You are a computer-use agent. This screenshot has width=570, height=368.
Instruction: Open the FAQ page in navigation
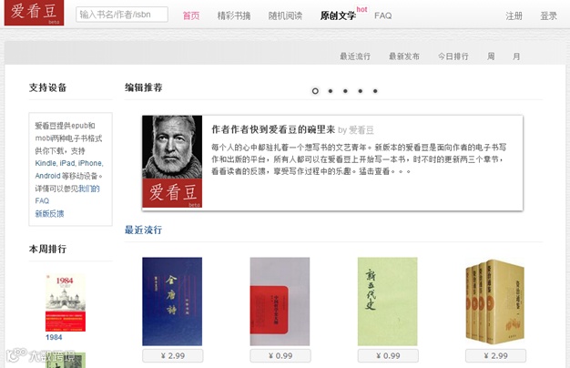pyautogui.click(x=382, y=15)
